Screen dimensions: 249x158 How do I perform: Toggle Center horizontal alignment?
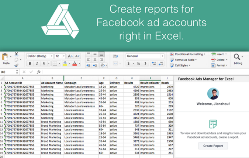point(95,60)
